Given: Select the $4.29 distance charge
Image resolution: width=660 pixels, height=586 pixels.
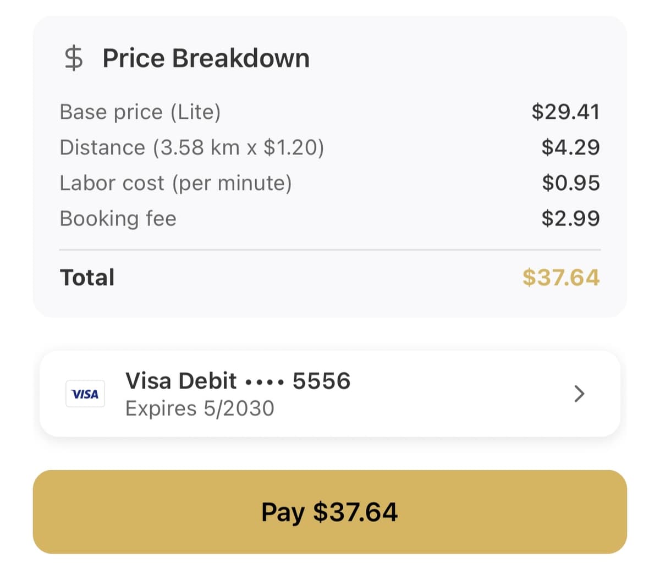Looking at the screenshot, I should (571, 147).
